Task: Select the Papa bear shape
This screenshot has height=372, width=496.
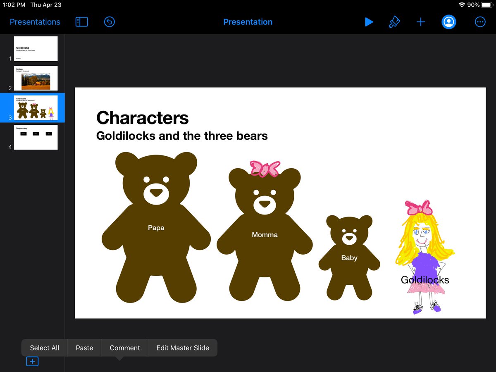Action: (x=156, y=228)
